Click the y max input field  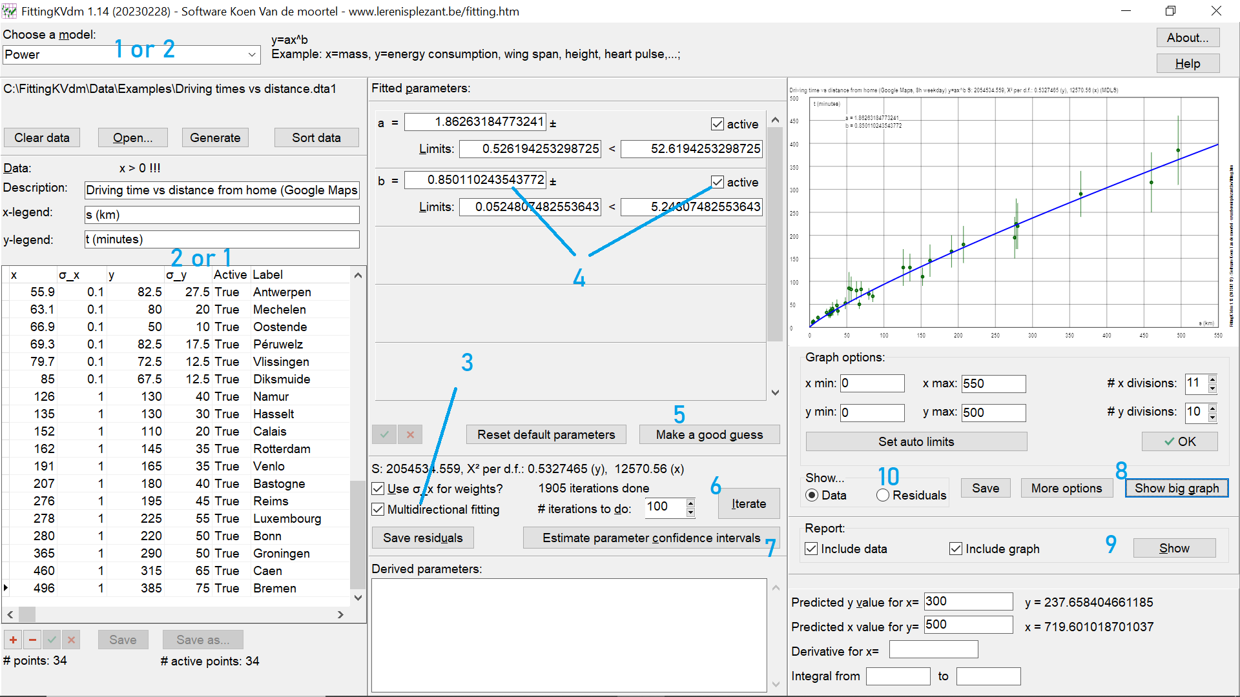(x=993, y=412)
